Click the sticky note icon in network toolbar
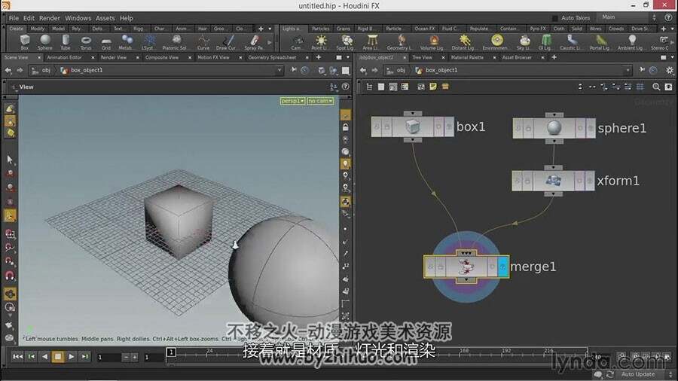The image size is (678, 381). pos(433,87)
